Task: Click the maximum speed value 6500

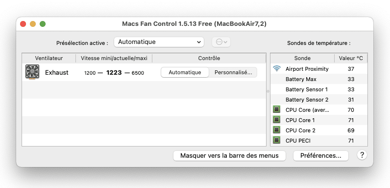Action: [x=138, y=73]
